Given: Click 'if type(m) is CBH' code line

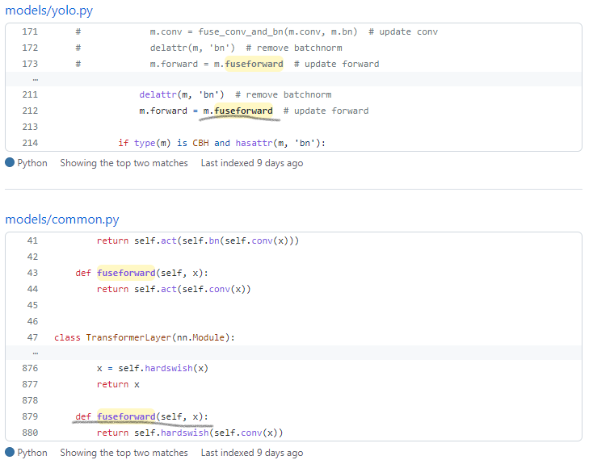Looking at the screenshot, I should 221,143.
